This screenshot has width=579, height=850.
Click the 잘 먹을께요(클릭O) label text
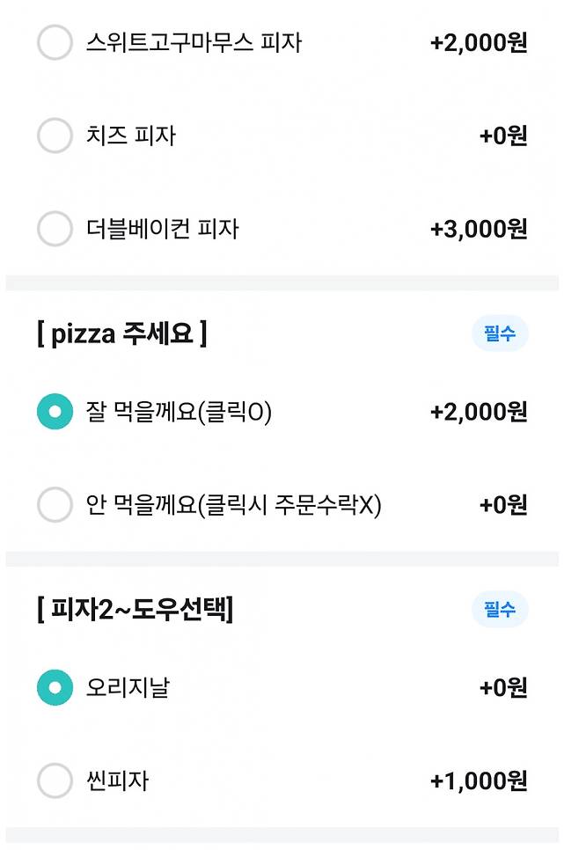[179, 411]
